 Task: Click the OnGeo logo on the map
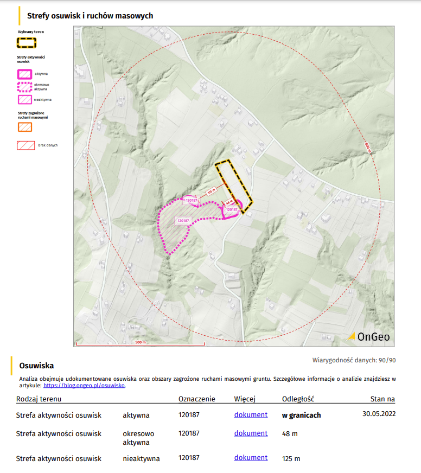pos(368,337)
